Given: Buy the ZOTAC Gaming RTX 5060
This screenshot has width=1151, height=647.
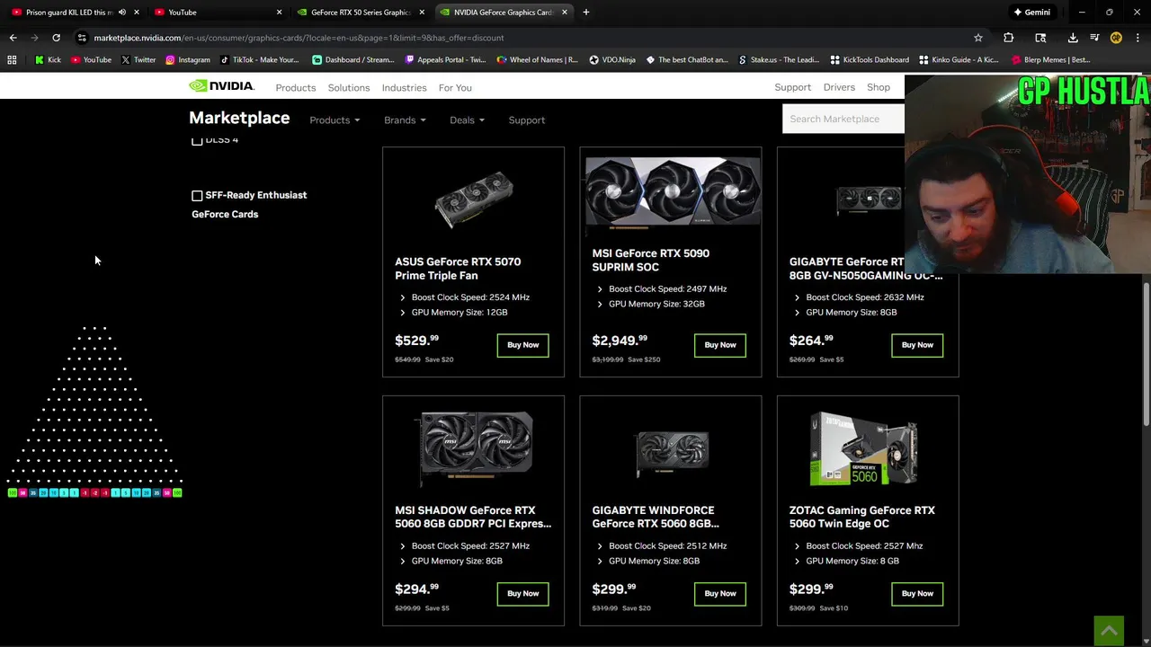Looking at the screenshot, I should point(917,594).
